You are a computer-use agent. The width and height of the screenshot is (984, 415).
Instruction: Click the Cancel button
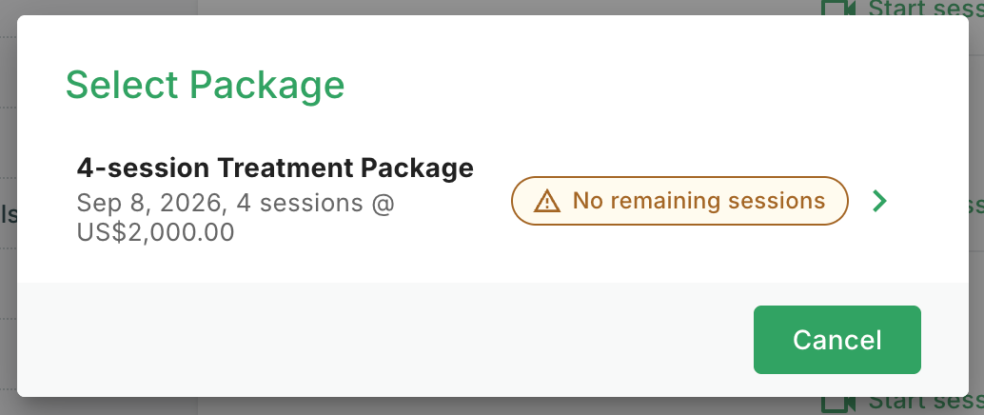tap(837, 340)
